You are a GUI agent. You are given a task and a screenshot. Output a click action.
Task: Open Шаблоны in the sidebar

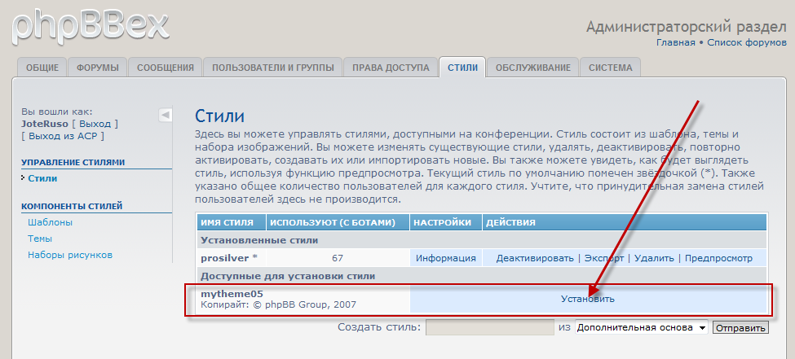tap(50, 221)
